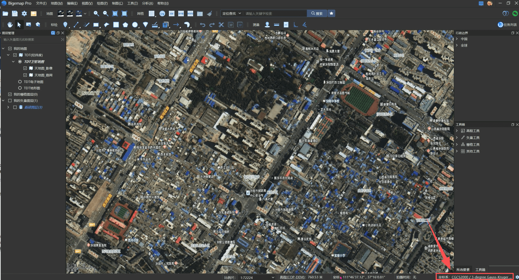This screenshot has width=519, height=280.
Task: Open coordinate system settings gear in status bar
Action: (517, 277)
